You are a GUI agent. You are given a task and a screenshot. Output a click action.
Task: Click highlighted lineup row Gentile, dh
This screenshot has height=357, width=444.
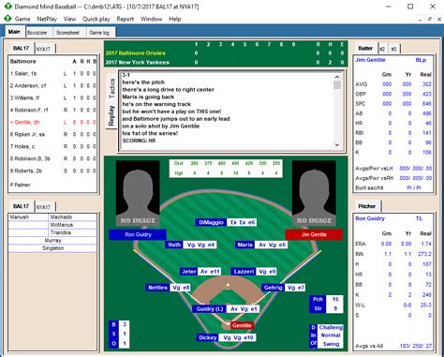pos(52,123)
